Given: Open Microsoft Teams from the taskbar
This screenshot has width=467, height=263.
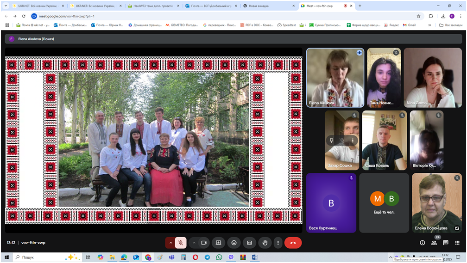Looking at the screenshot, I should 171,257.
